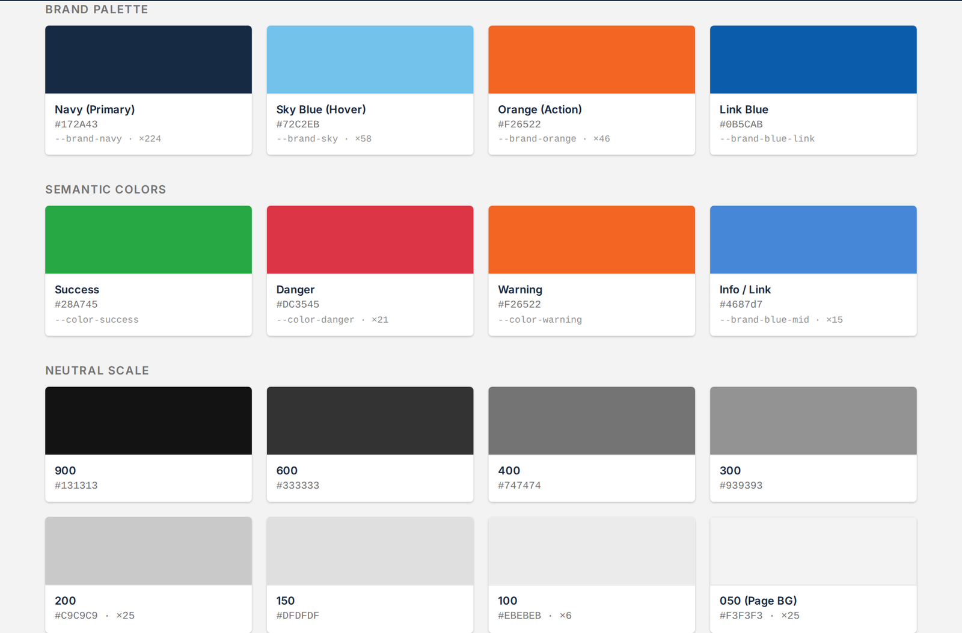Click the hex code #4687d7
This screenshot has width=962, height=633.
point(741,305)
